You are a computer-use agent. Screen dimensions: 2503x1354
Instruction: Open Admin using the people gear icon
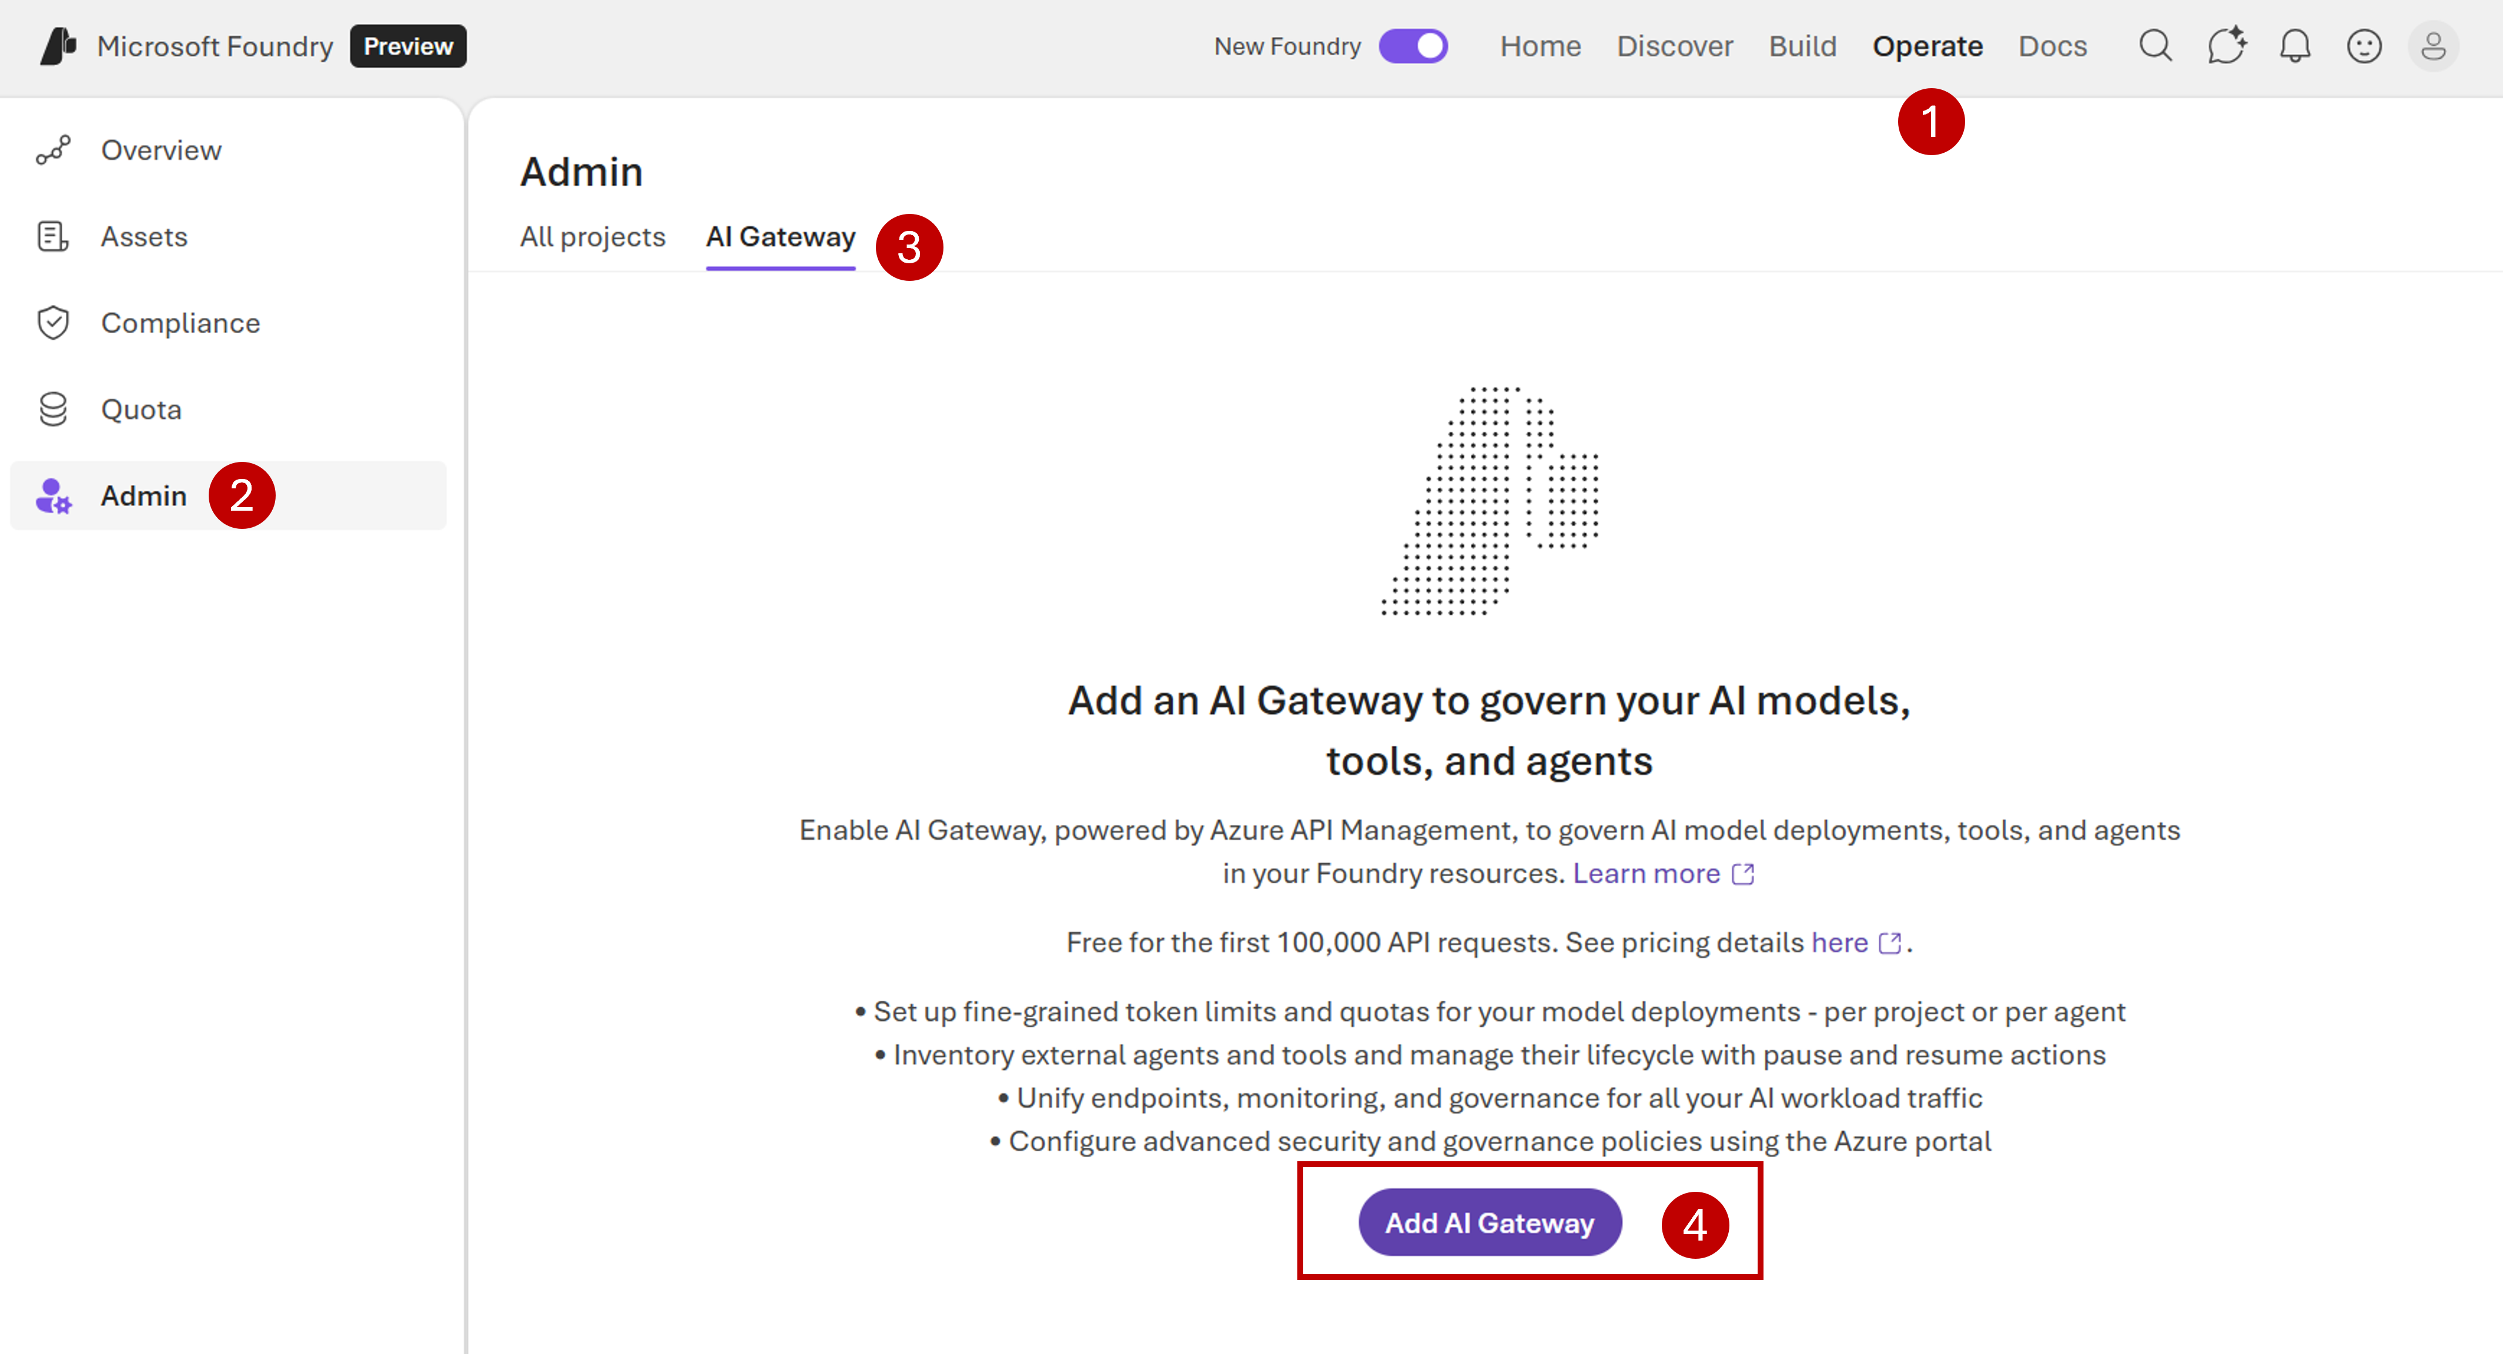click(x=53, y=495)
